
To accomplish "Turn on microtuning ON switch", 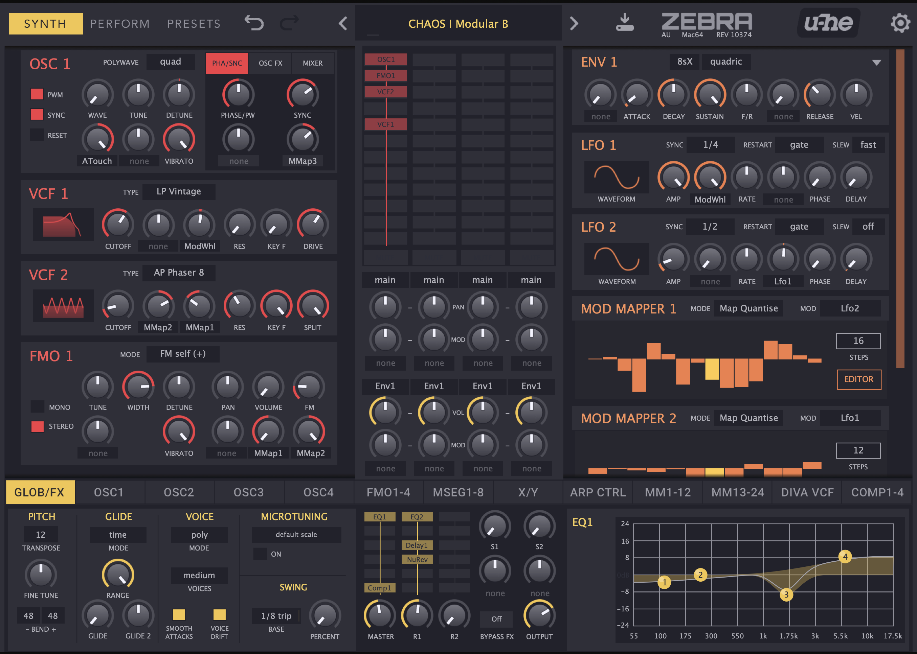I will pos(260,554).
